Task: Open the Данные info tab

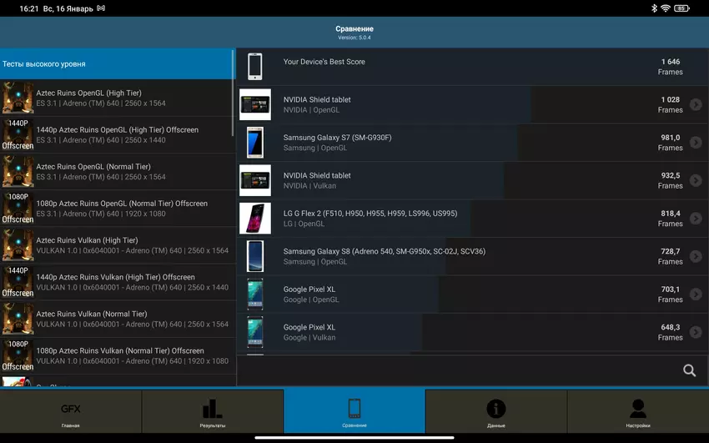Action: click(x=495, y=412)
